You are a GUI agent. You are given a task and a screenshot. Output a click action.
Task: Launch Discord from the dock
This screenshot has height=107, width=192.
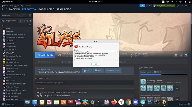coord(136,102)
